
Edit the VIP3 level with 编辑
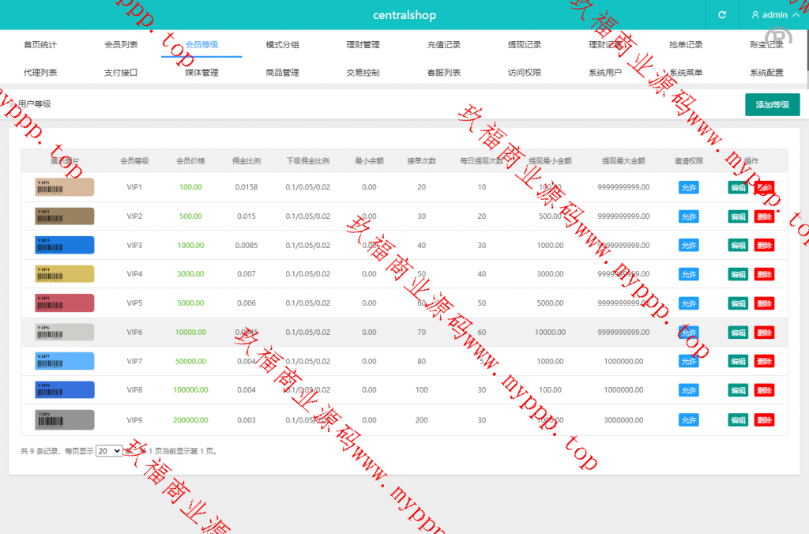(x=738, y=246)
